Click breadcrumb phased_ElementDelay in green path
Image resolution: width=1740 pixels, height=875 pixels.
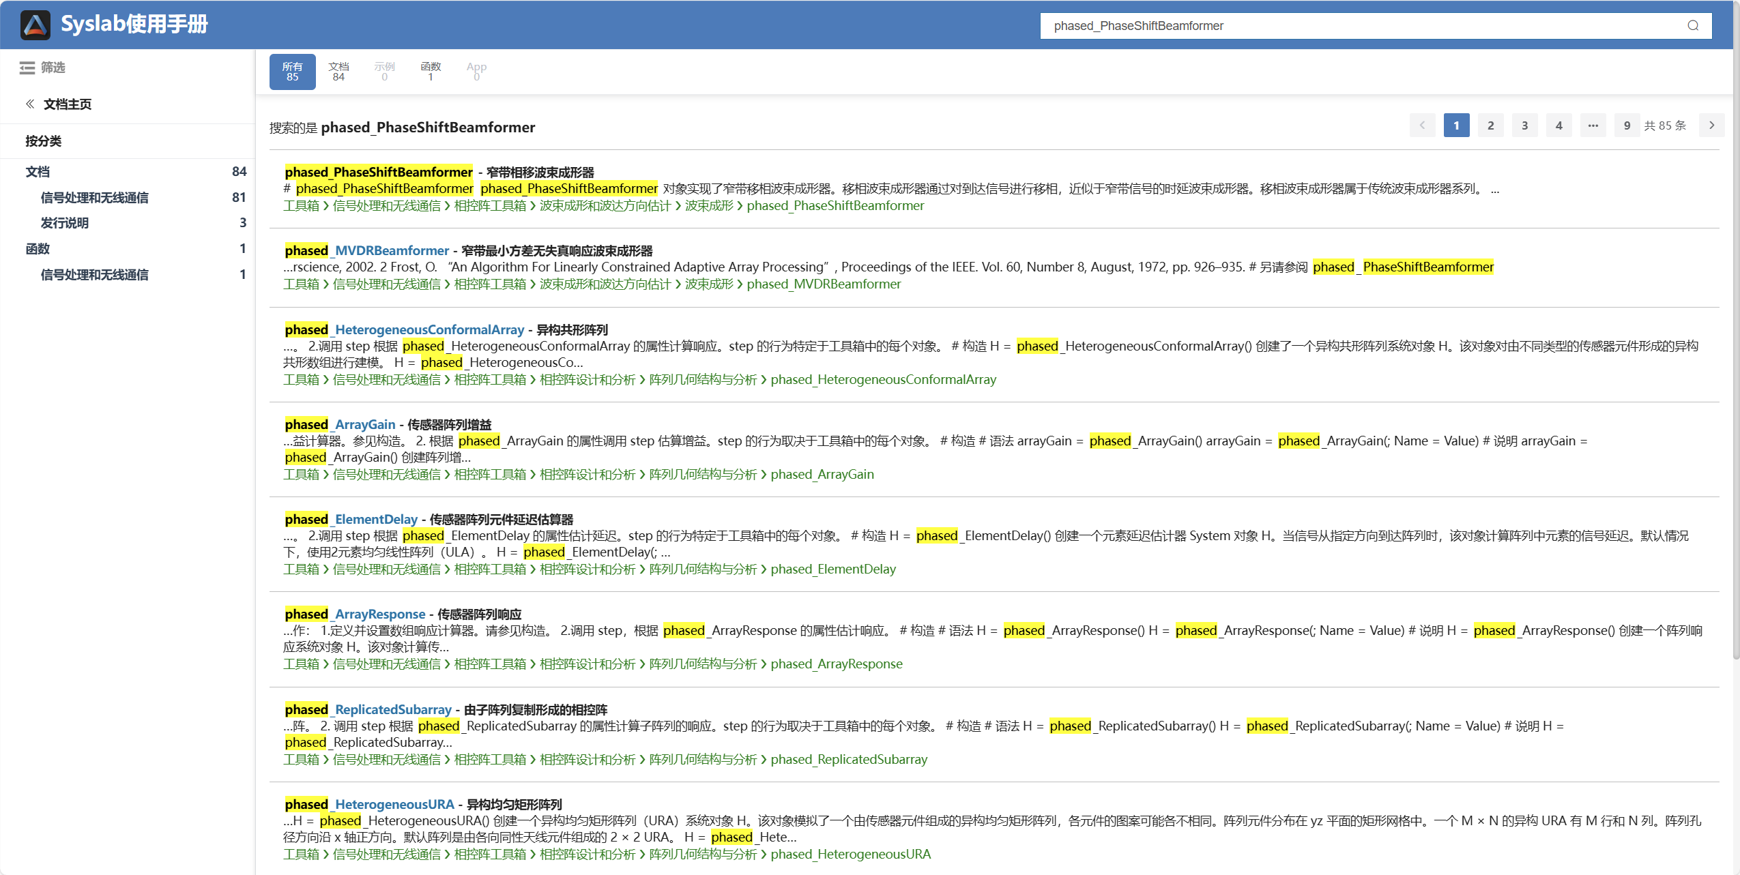point(833,569)
